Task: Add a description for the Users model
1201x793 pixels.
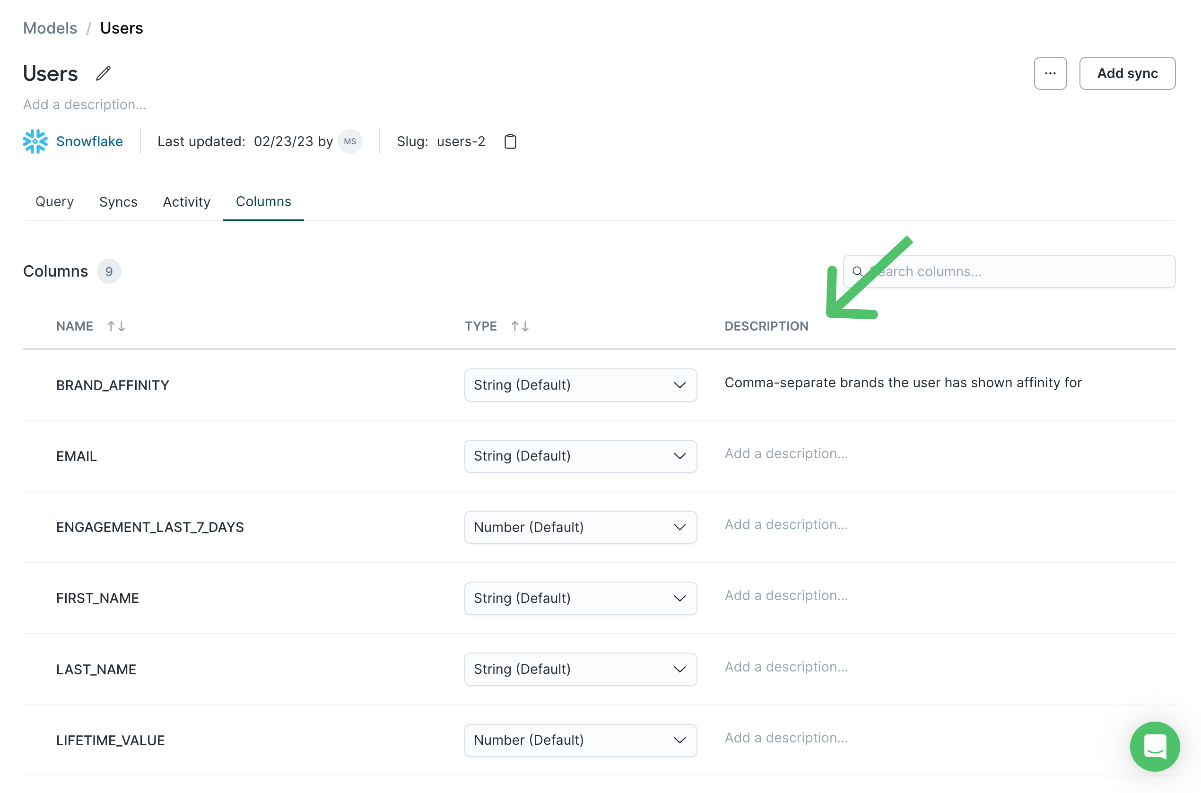Action: point(84,105)
